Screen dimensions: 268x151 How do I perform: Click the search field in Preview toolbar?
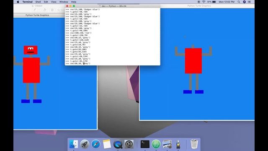(61, 10)
